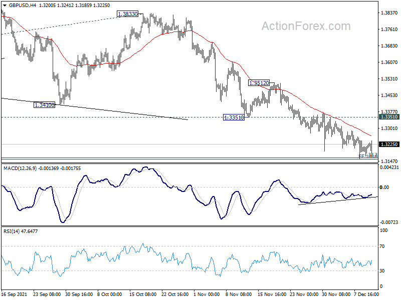
Task: Select the descending black trendline from 1.34100
Action: pyautogui.click(x=95, y=109)
